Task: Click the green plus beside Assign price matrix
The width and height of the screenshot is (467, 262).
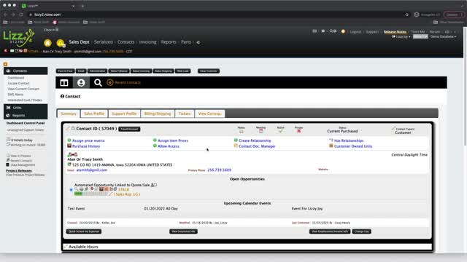Action: click(x=69, y=140)
